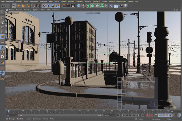Open material manager Textur menu
182x121 pixels.
[52, 119]
